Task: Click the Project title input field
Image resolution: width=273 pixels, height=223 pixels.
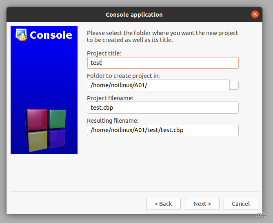Action: 162,63
